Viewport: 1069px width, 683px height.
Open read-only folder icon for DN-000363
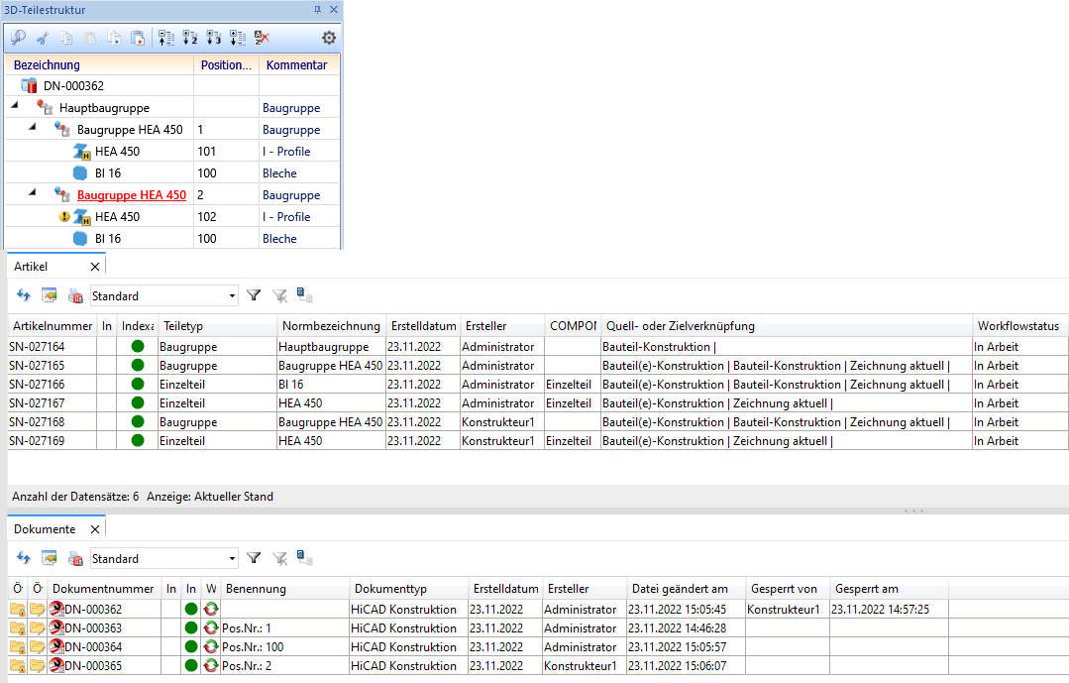(18, 628)
